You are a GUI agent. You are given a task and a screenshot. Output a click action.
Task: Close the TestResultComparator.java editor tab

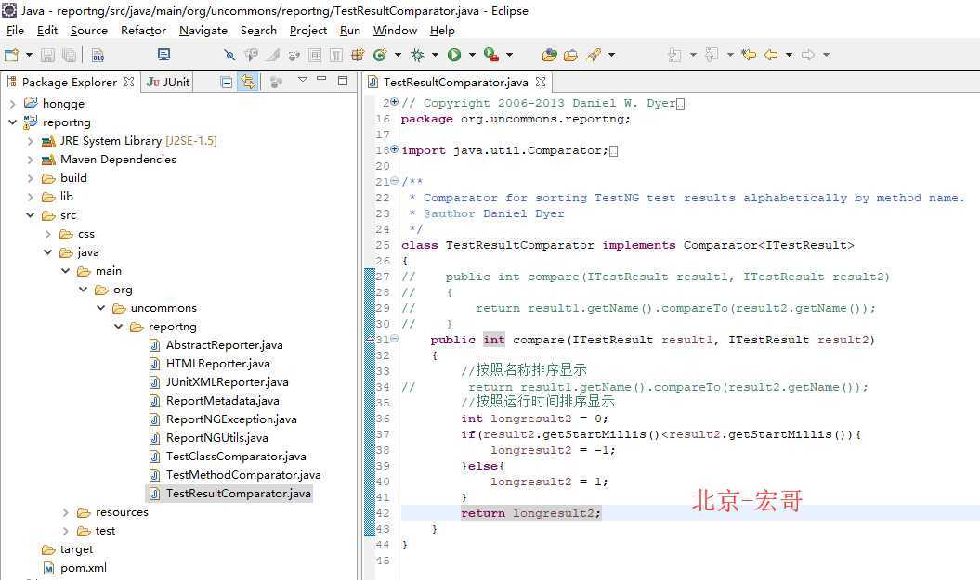[541, 82]
